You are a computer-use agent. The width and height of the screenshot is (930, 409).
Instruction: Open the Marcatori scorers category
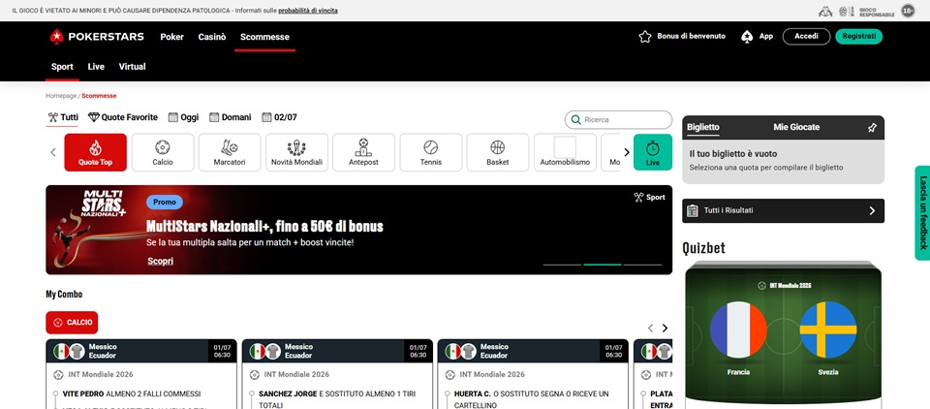(230, 152)
